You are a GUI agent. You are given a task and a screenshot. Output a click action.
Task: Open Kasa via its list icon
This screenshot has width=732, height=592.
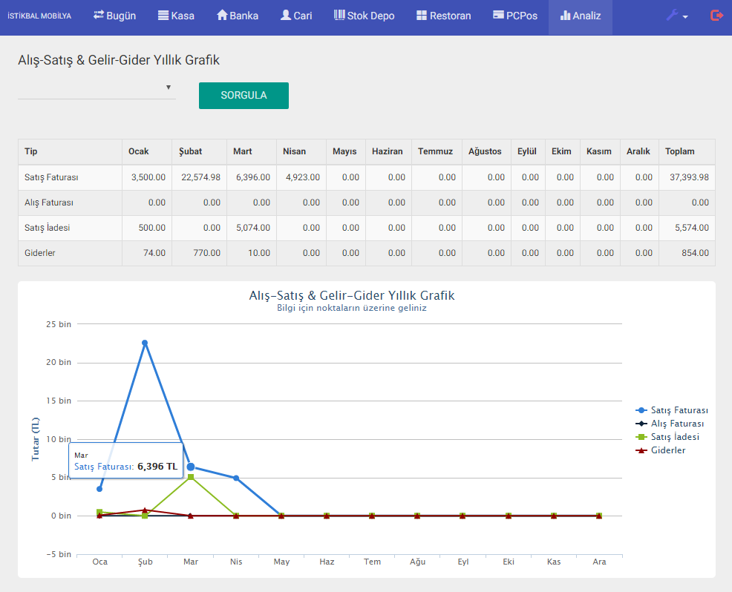pos(163,16)
